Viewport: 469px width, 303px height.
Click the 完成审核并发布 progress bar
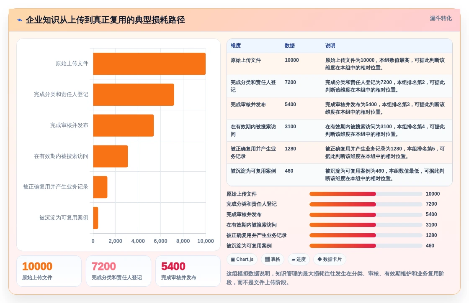coord(366,215)
